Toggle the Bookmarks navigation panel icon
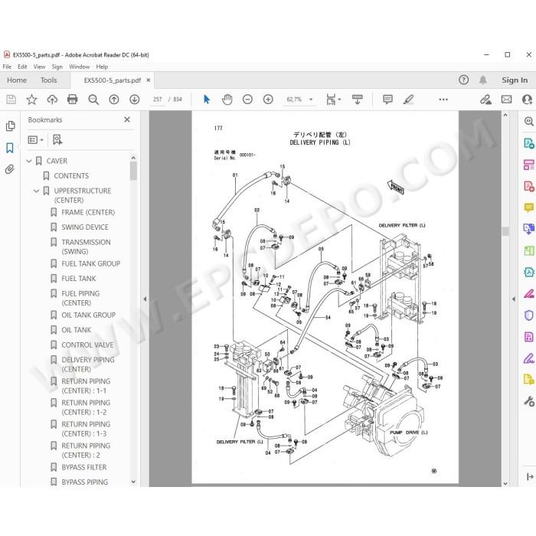This screenshot has width=536, height=536. coord(10,148)
